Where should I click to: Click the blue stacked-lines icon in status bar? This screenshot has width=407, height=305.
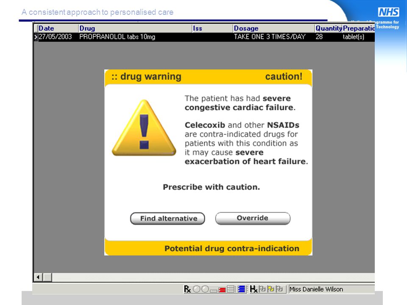[241, 289]
